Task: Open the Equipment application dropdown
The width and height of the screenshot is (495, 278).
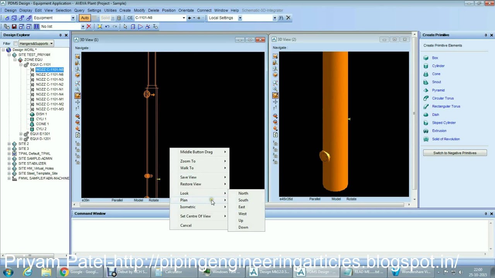Action: coord(73,18)
